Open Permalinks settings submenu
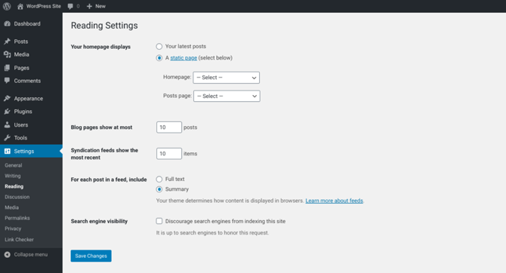This screenshot has width=506, height=273. pyautogui.click(x=17, y=218)
